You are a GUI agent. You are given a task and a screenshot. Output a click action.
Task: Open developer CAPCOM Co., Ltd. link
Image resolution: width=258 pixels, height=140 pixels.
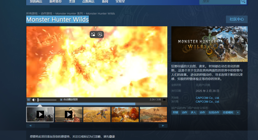click(x=208, y=98)
